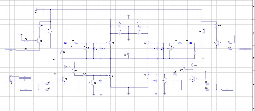Pick the J2 output connector
Screen dimensions: 255x111
[129, 54]
